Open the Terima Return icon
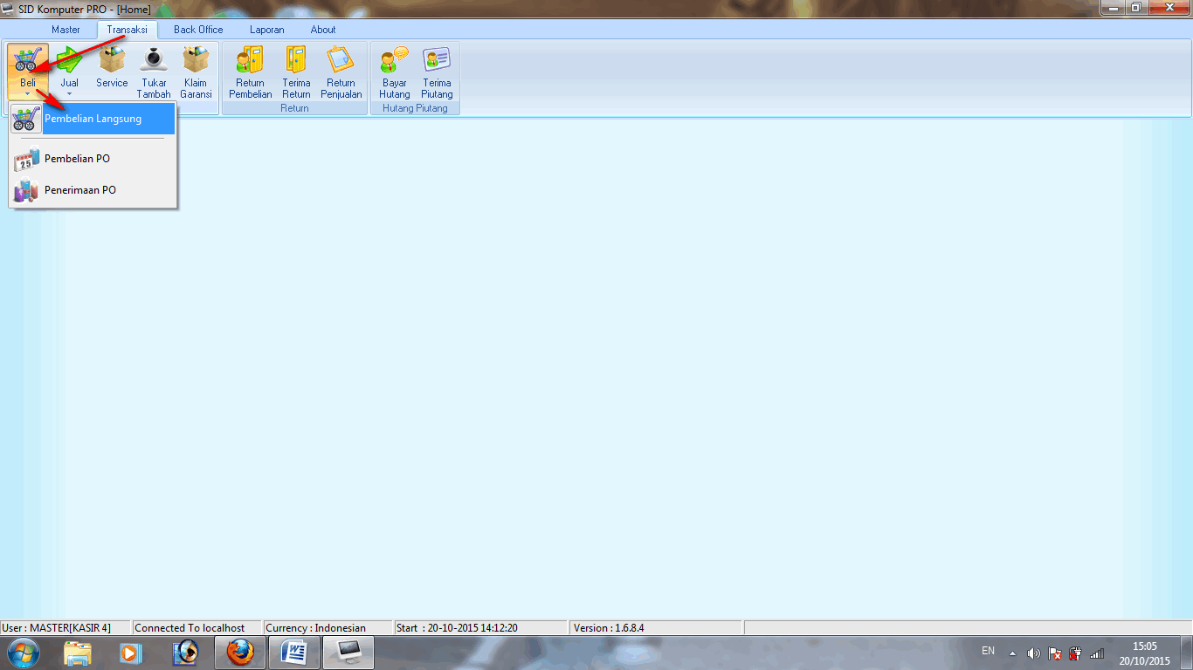Screen dimensions: 1193x670 [x=296, y=60]
